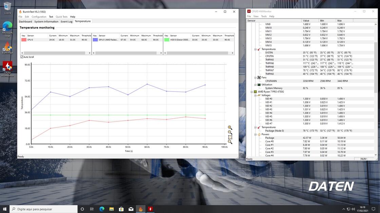Collapse the Temperatures node above Package (Node 0)
The width and height of the screenshot is (380, 213).
tap(255, 127)
